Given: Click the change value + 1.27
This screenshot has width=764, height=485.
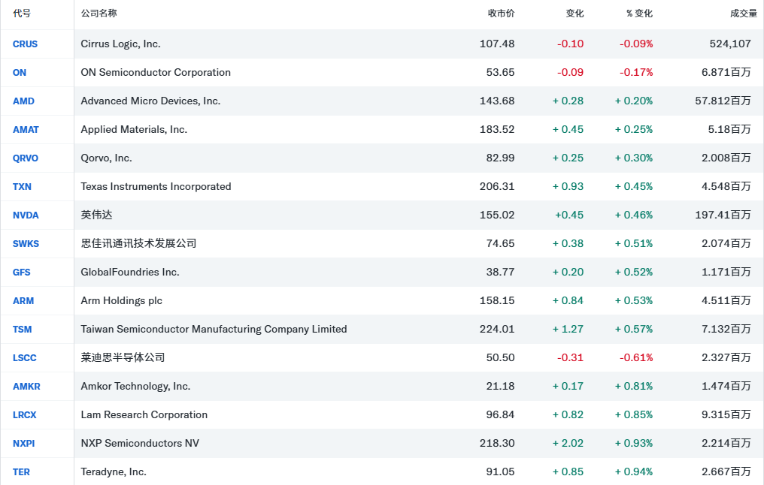Looking at the screenshot, I should tap(568, 330).
